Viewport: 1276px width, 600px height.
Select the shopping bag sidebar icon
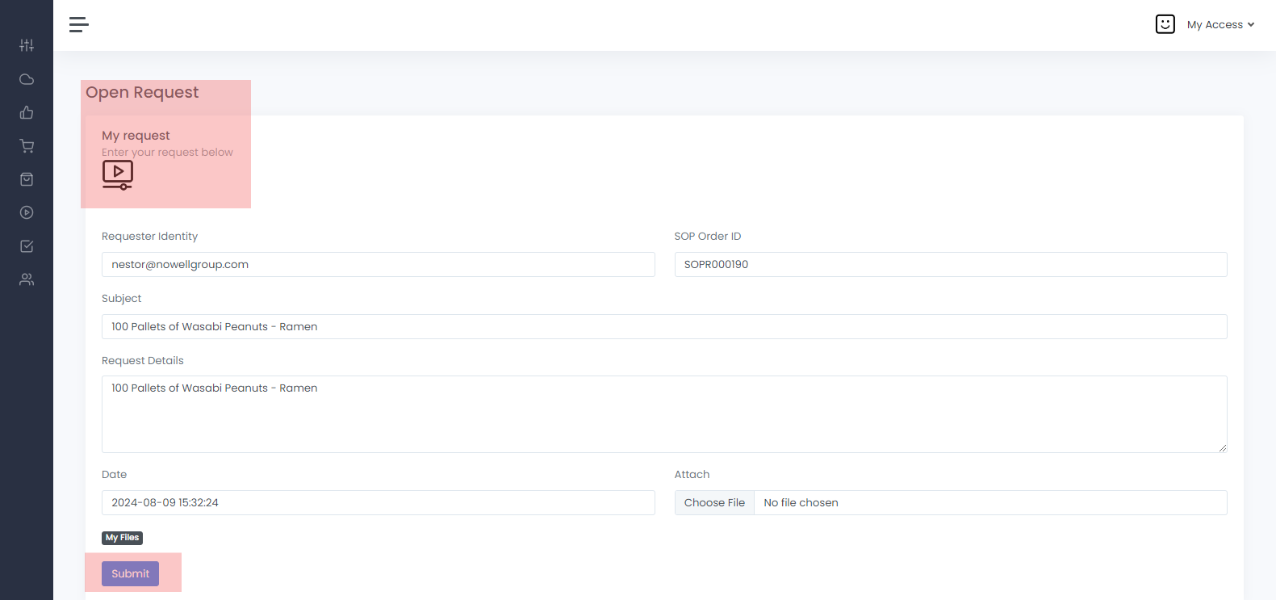coord(27,179)
